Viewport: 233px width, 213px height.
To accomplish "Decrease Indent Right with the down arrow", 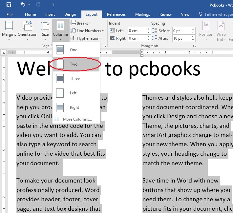I will [148, 40].
